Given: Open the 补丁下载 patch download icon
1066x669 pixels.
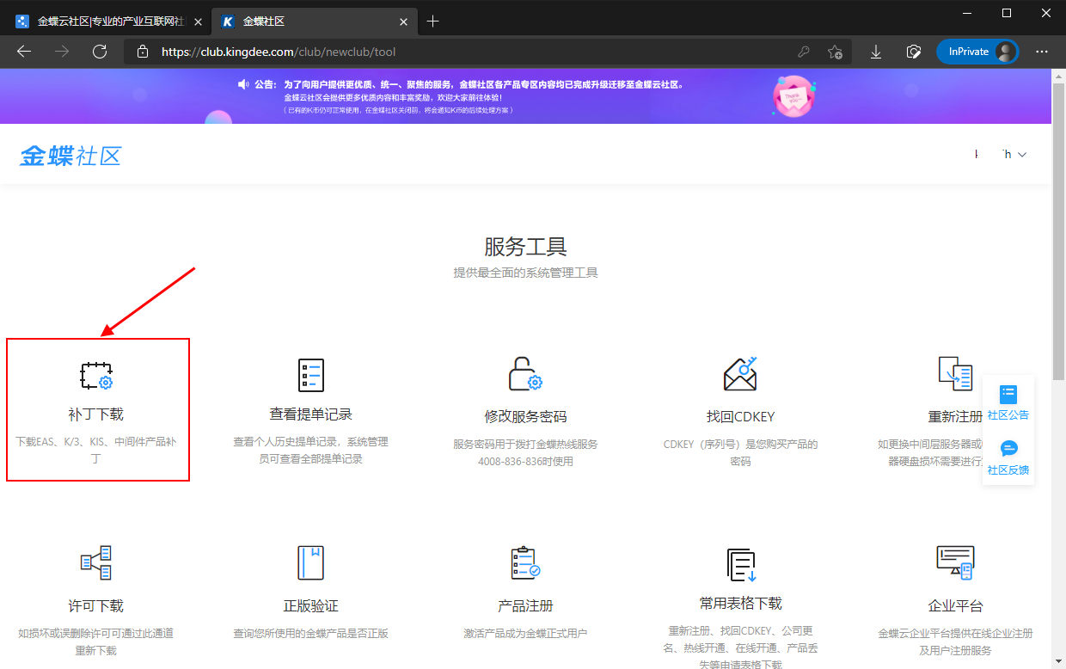Looking at the screenshot, I should (96, 376).
